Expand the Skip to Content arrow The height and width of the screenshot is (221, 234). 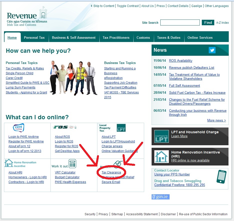click(x=91, y=6)
